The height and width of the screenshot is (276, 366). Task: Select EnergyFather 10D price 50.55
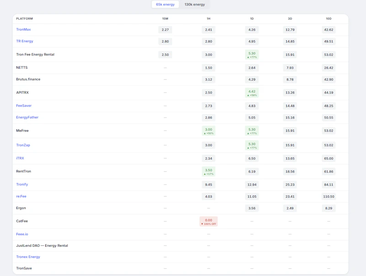click(x=328, y=118)
